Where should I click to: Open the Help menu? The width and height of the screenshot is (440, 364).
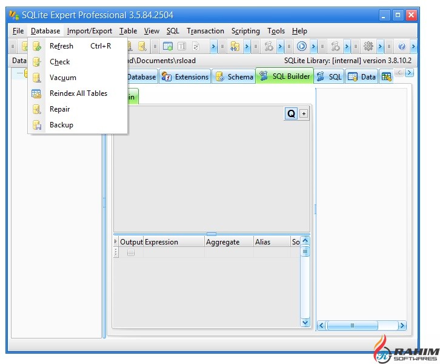point(299,31)
